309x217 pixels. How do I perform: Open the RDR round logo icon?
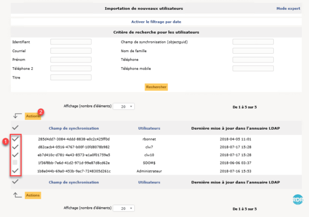click(298, 200)
